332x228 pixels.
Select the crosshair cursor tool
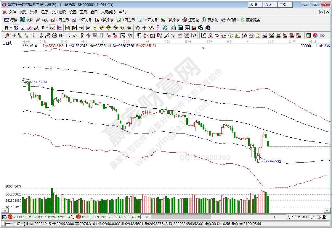pyautogui.click(x=144, y=28)
